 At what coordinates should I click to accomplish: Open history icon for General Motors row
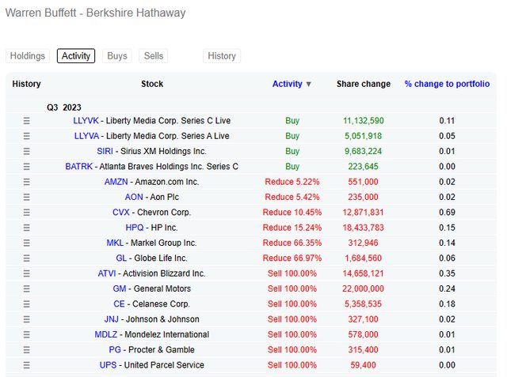(x=26, y=288)
